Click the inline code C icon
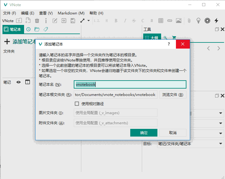 coord(143,21)
